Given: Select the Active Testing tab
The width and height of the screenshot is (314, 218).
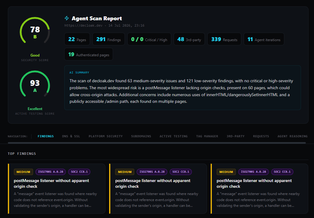Looking at the screenshot, I should coord(173,136).
